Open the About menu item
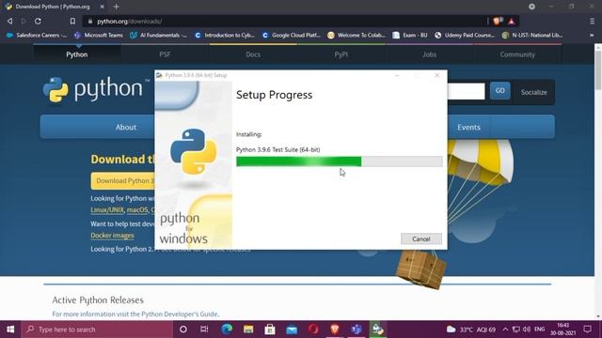The image size is (602, 338). [x=125, y=128]
